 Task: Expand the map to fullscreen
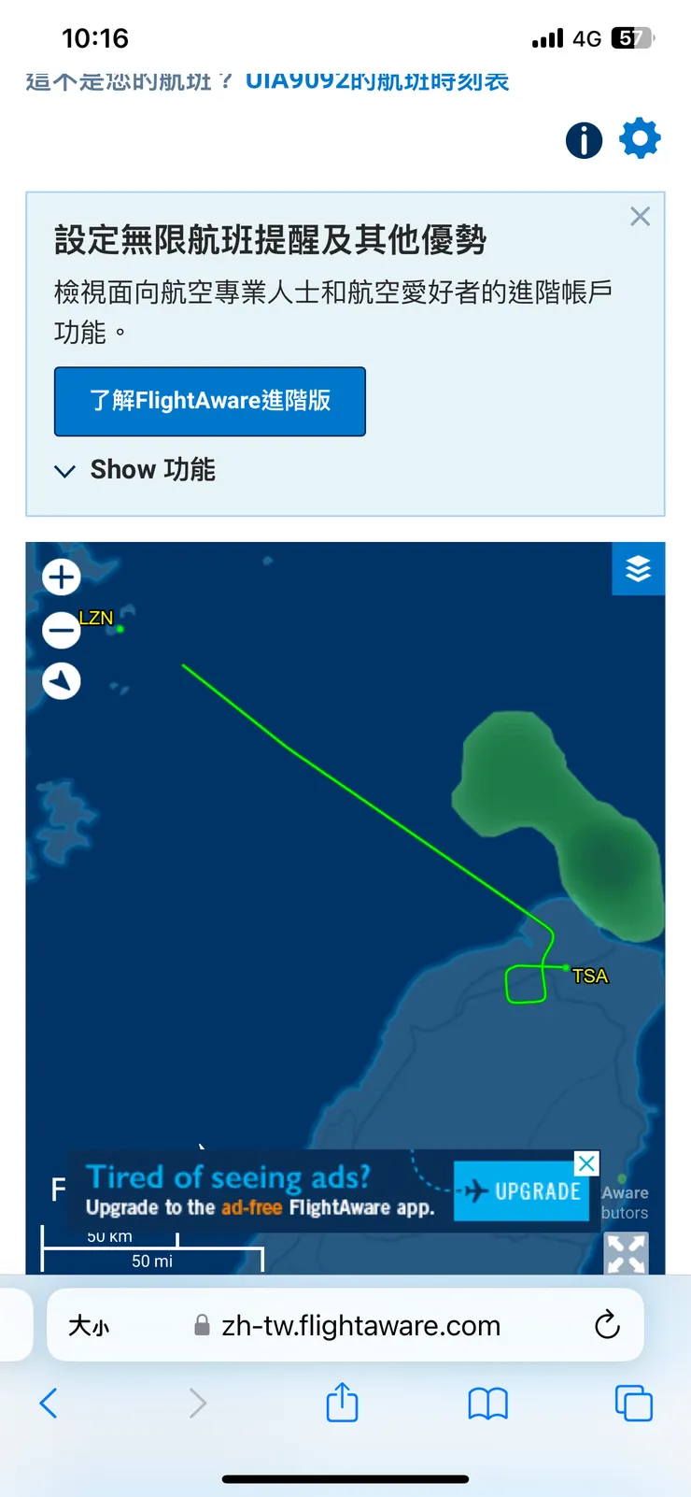pyautogui.click(x=626, y=1253)
